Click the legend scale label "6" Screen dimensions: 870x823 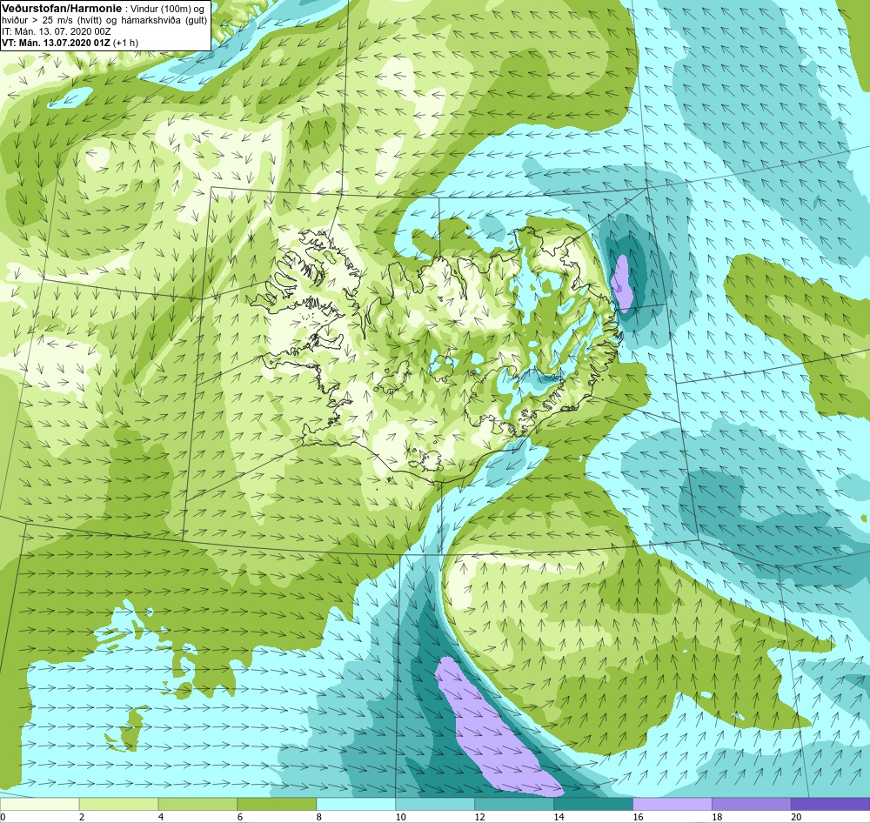[240, 817]
